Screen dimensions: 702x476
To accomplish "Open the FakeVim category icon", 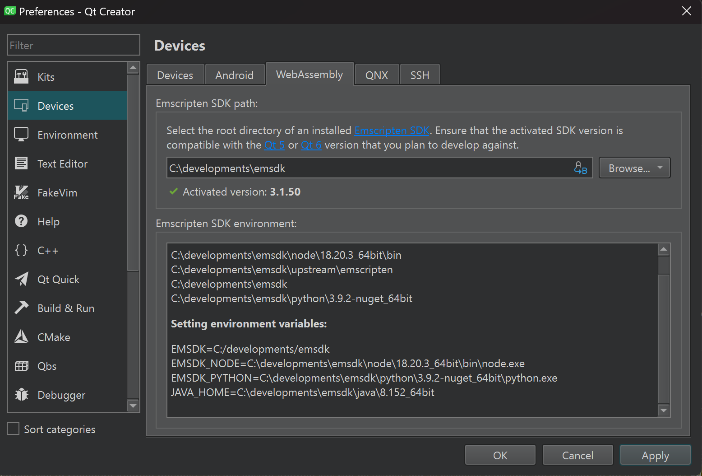I will coord(21,192).
